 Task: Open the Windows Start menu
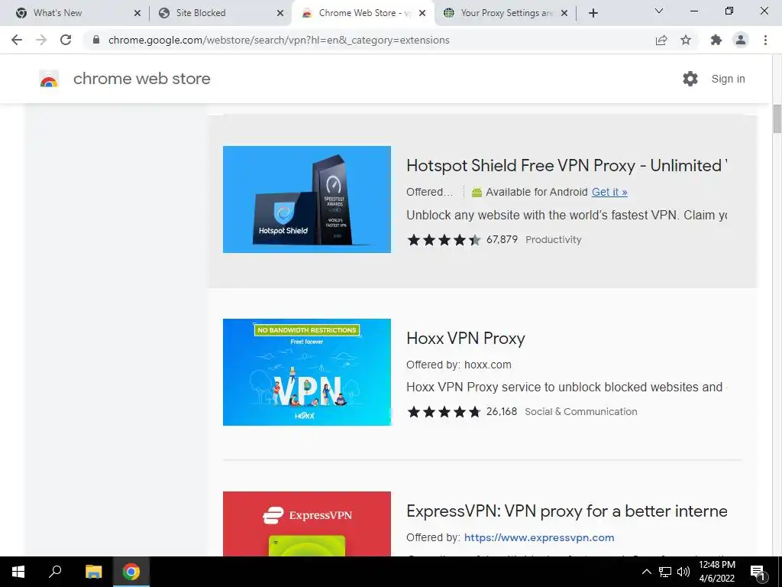click(18, 572)
